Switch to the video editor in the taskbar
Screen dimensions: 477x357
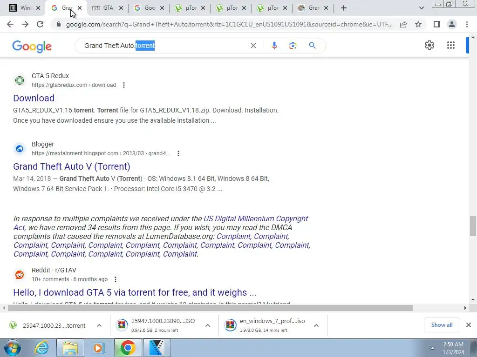coord(157,348)
